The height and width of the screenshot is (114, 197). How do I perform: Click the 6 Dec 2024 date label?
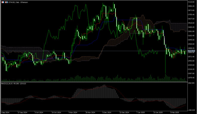click(107, 113)
